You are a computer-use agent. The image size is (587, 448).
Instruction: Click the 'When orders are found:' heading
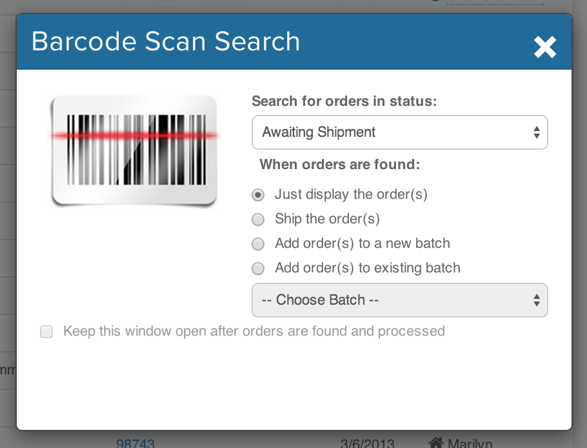point(340,165)
